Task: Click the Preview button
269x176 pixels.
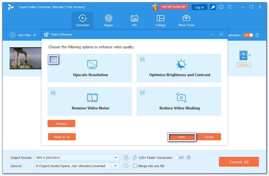Action: (x=61, y=124)
